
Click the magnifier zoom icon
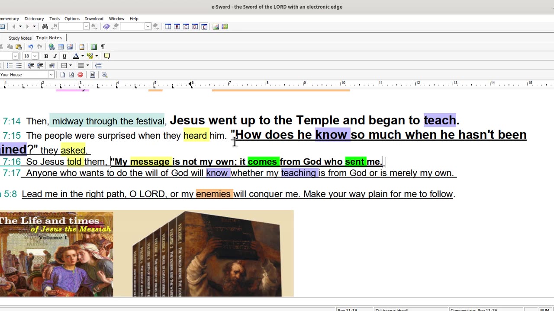104,75
